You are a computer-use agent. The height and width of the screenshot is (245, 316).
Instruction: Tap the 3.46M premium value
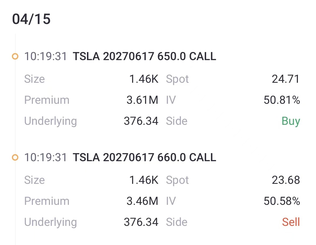tap(142, 201)
